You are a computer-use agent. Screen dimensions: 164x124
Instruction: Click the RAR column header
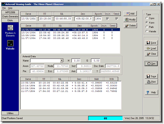pos(96,79)
